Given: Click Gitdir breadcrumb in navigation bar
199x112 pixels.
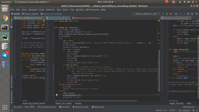Looking at the screenshot, I should [x=16, y=14].
